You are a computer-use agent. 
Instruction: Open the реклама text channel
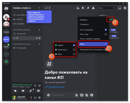coord(20,15)
